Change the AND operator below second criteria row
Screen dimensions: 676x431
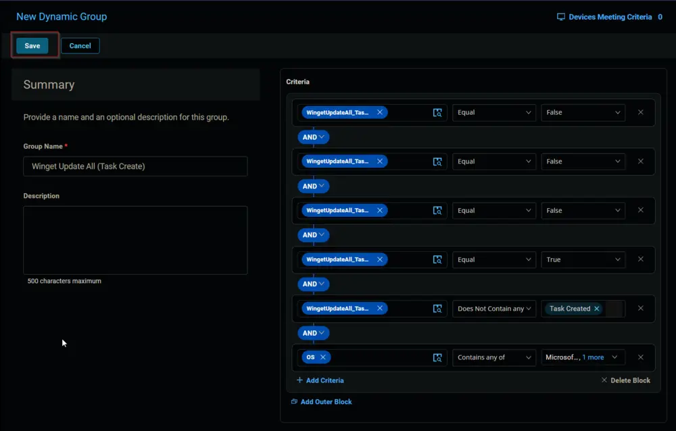coord(314,186)
